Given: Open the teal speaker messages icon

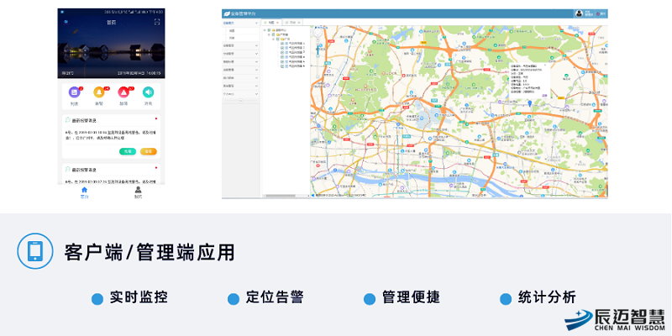Looking at the screenshot, I should (149, 92).
